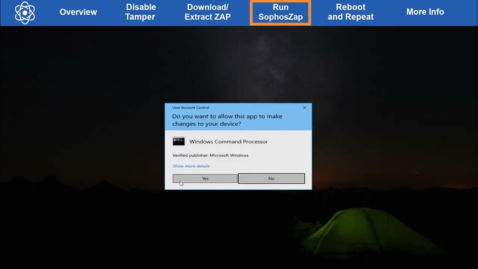Image resolution: width=478 pixels, height=269 pixels.
Task: Click Yes in the User Account Control dialog
Action: 205,179
